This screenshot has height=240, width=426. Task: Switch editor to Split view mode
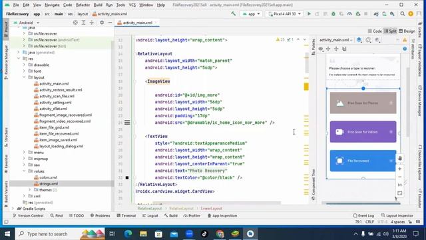(390, 31)
